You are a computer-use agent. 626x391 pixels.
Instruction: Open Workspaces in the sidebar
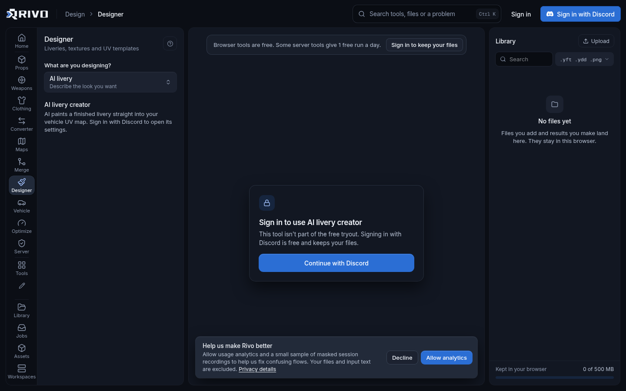tap(22, 371)
